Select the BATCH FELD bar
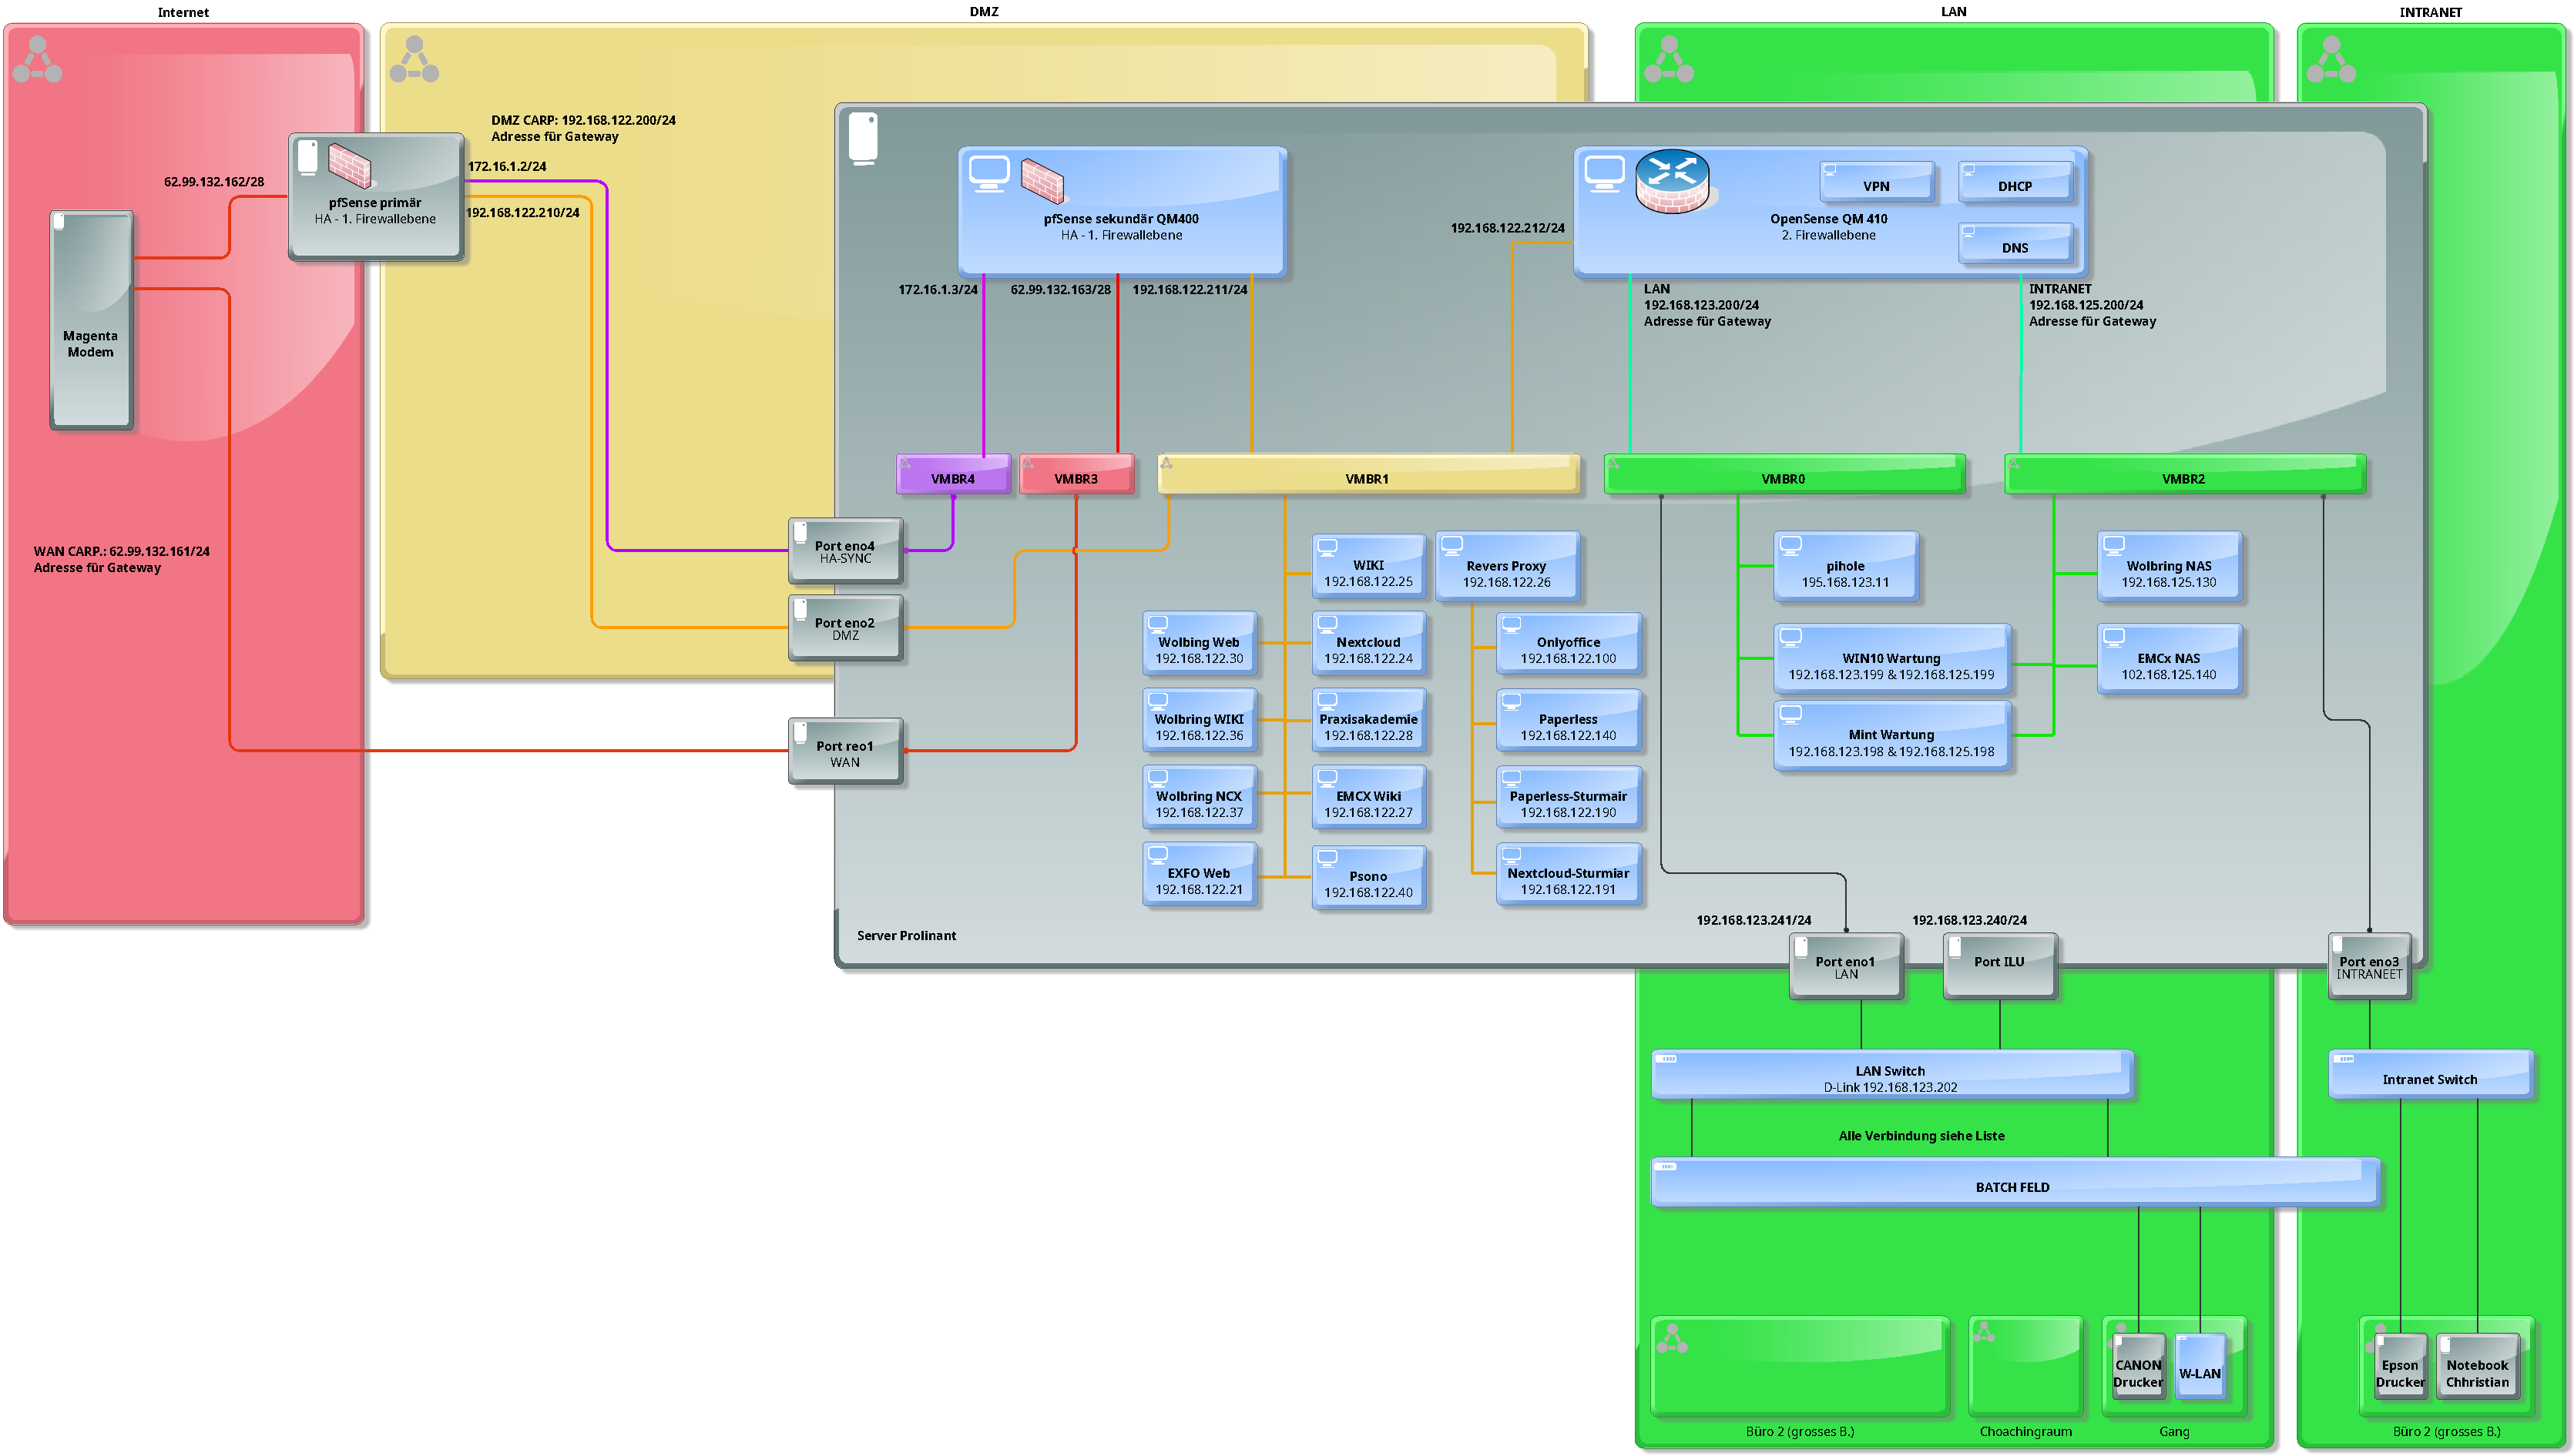This screenshot has width=2574, height=1456. 2014,1183
